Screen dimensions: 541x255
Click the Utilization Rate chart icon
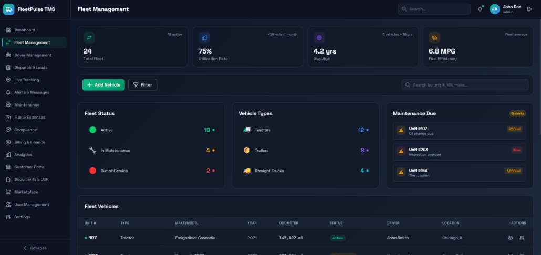204,38
